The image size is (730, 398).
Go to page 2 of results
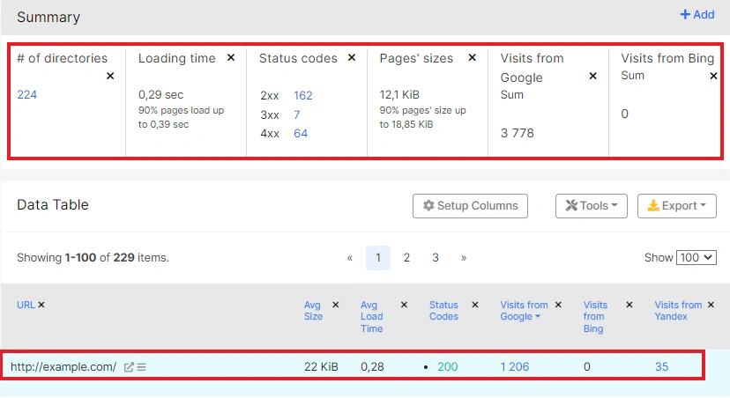(x=406, y=258)
